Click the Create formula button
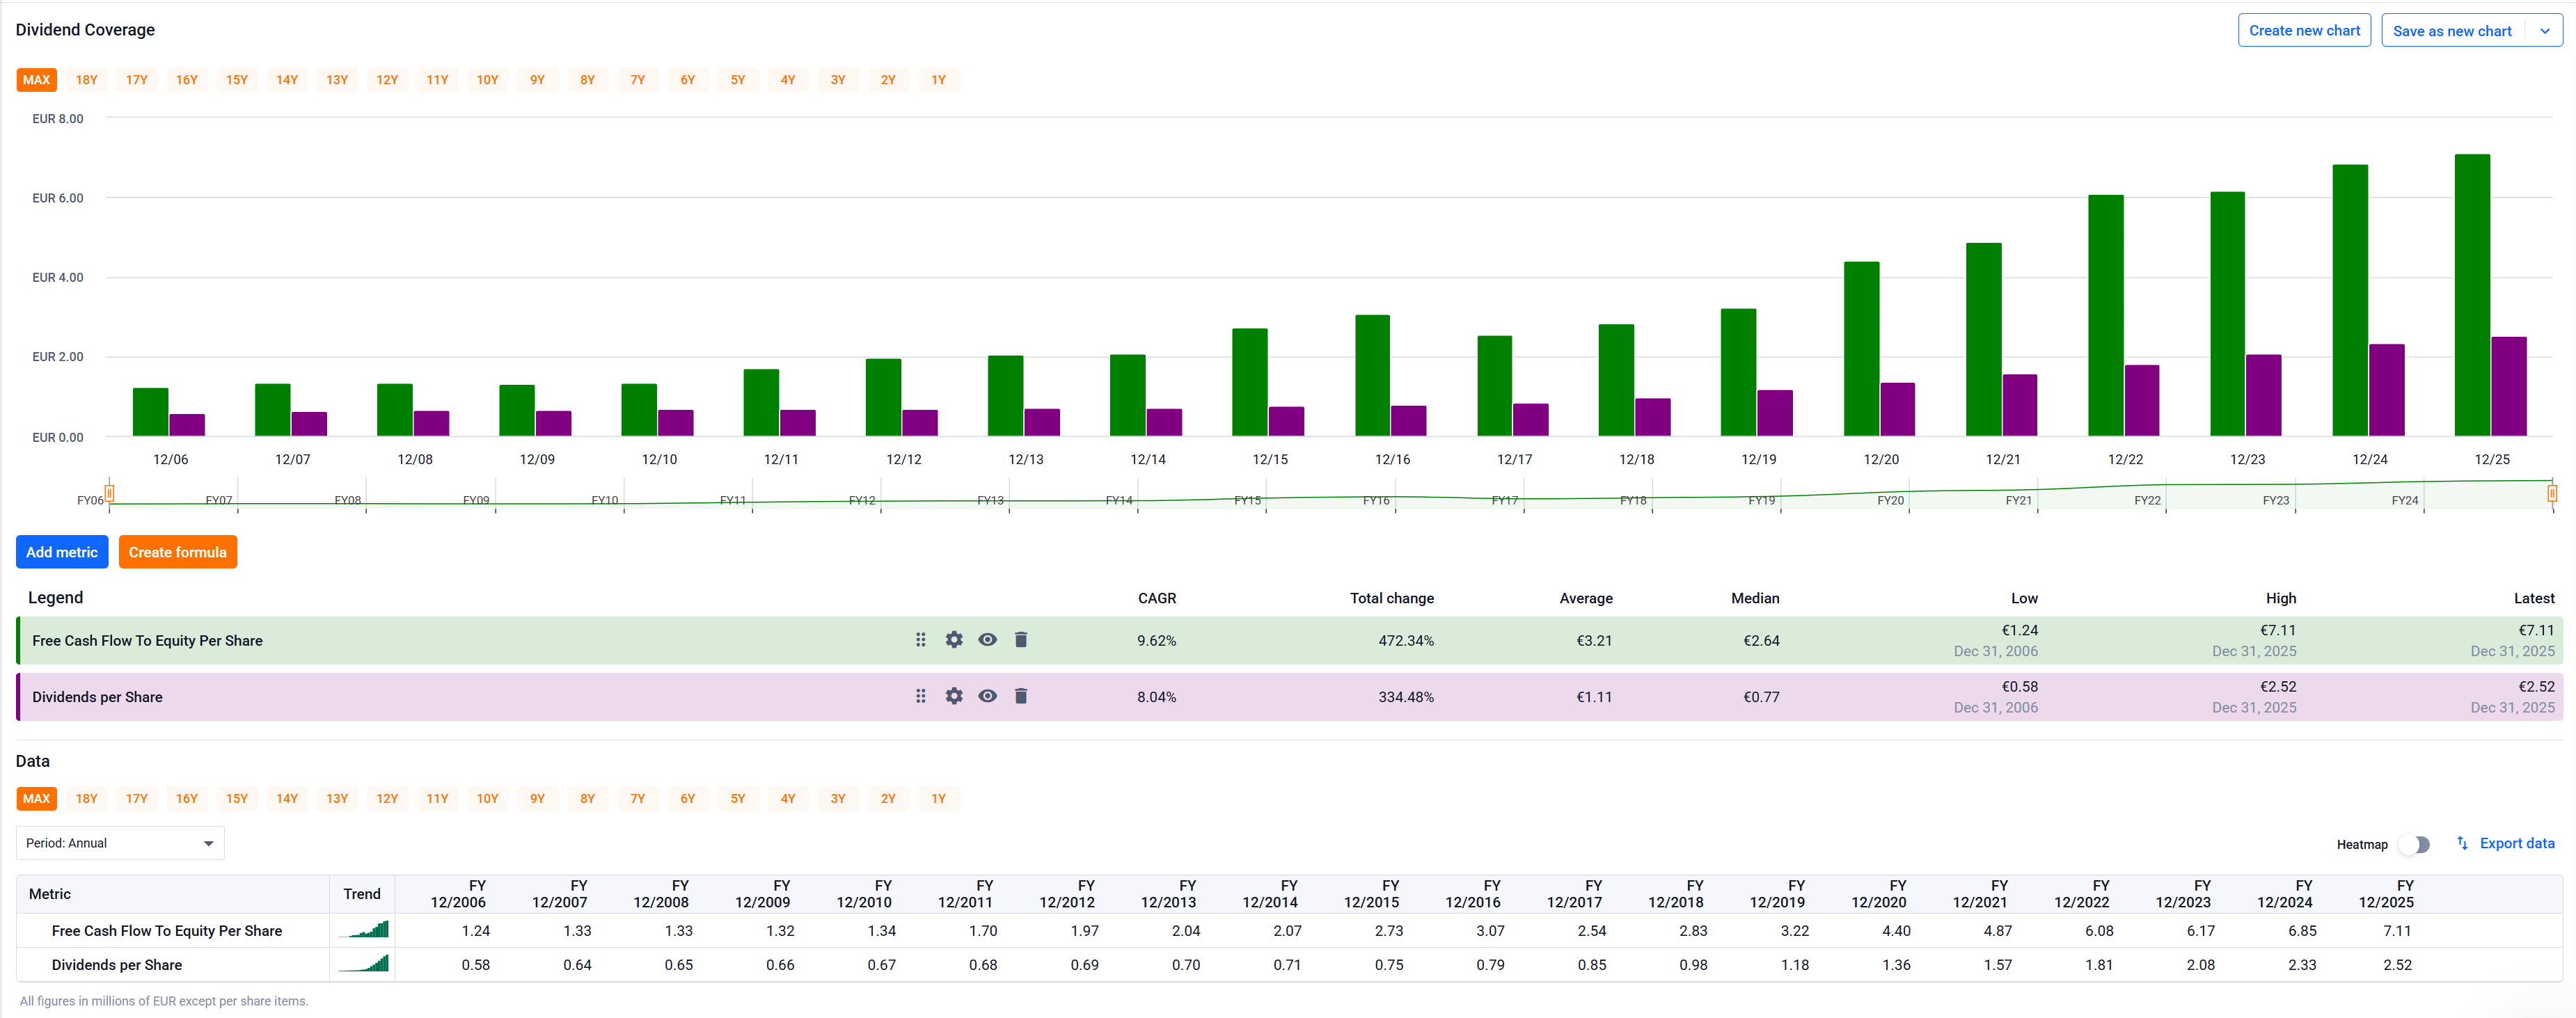Viewport: 2576px width, 1018px height. [x=178, y=552]
